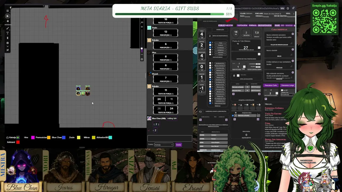Screen dimensions: 342x192
Task: Click Zezin's yellow player color swatch
Action: pyautogui.click(x=79, y=138)
